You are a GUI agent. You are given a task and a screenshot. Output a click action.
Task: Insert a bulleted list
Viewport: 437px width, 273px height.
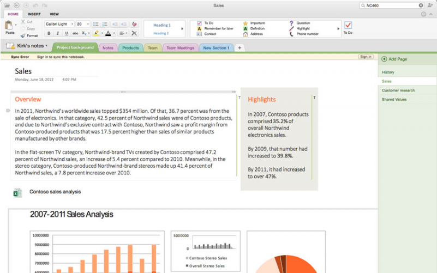point(95,24)
